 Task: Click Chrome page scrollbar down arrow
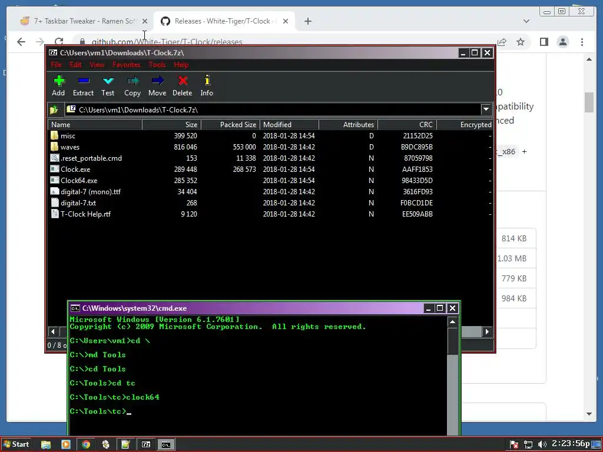(589, 414)
